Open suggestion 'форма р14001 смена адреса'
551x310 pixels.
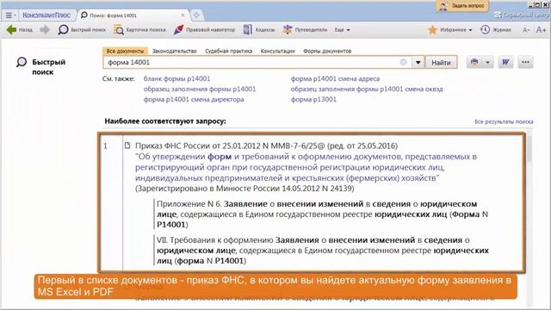point(335,78)
